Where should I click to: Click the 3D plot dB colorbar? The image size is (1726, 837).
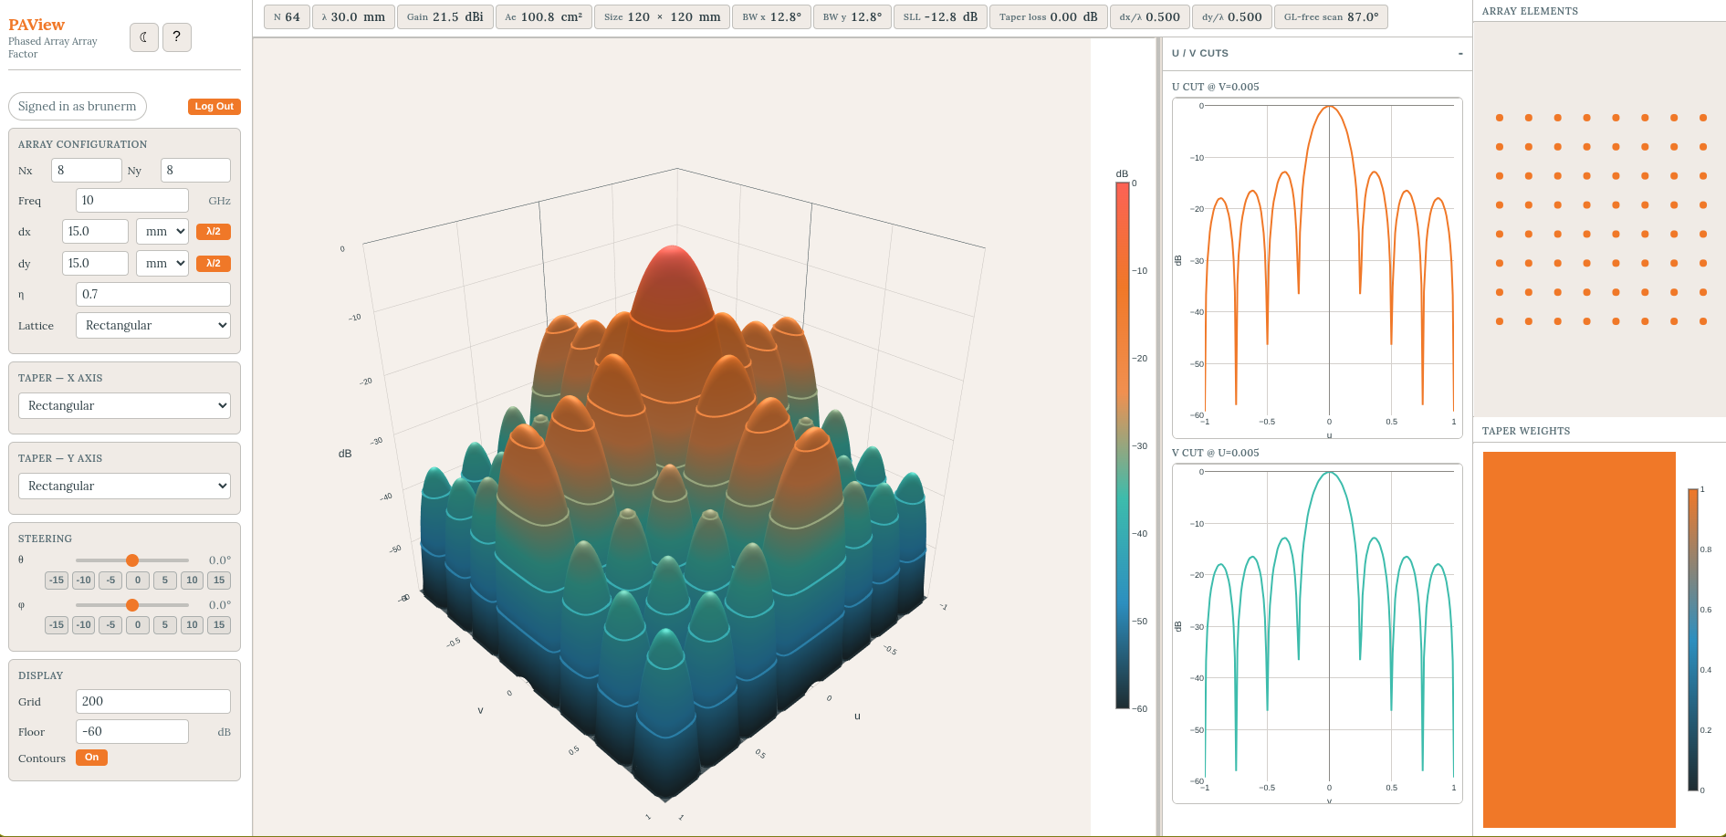[x=1122, y=445]
